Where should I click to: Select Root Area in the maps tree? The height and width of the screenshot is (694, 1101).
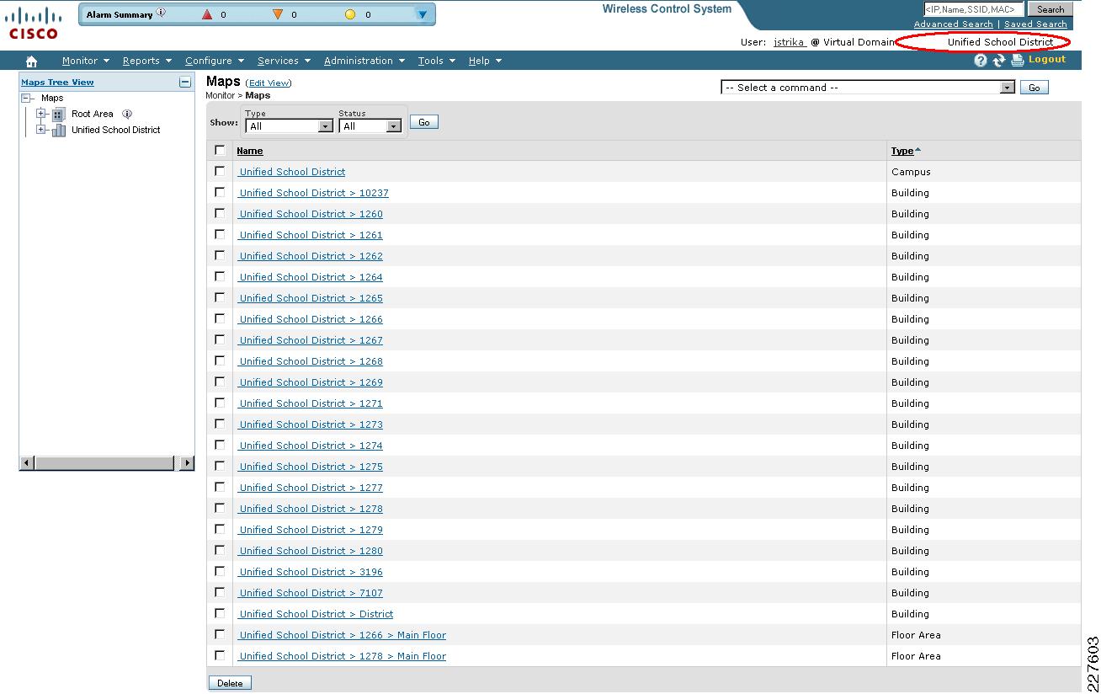[x=92, y=114]
